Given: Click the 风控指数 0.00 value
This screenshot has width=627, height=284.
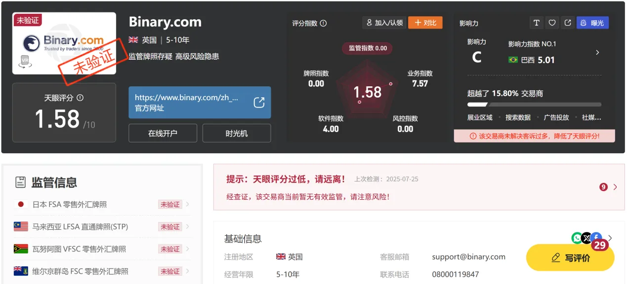Looking at the screenshot, I should [x=405, y=129].
